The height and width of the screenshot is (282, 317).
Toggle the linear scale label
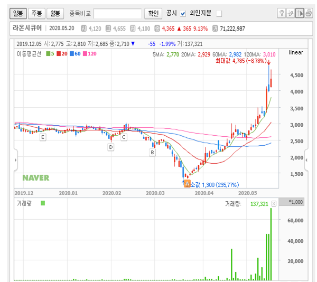pos(296,52)
